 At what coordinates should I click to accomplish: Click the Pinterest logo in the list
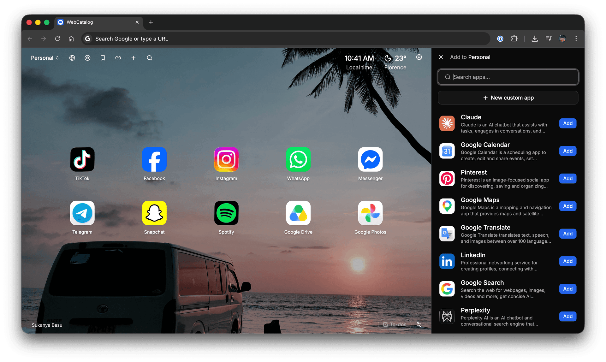click(x=447, y=179)
